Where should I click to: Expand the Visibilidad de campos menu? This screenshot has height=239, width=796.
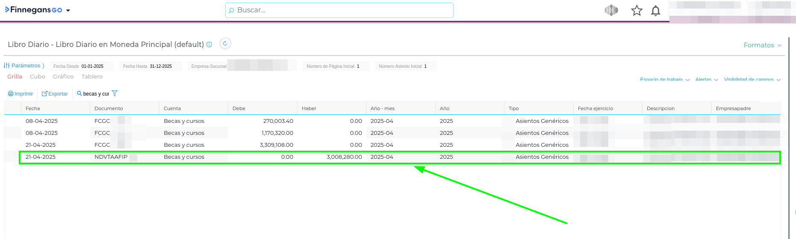tap(752, 79)
